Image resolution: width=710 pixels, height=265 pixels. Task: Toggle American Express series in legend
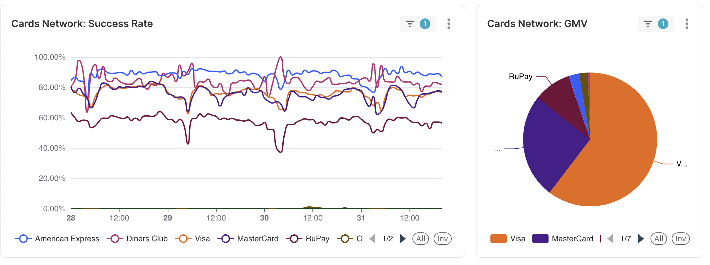coord(57,239)
